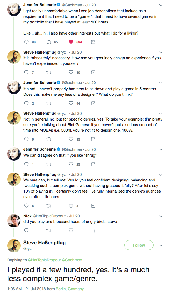The height and width of the screenshot is (295, 170).
Task: Retweet Steve's "absolutely necessary" reply
Action: [x=49, y=72]
